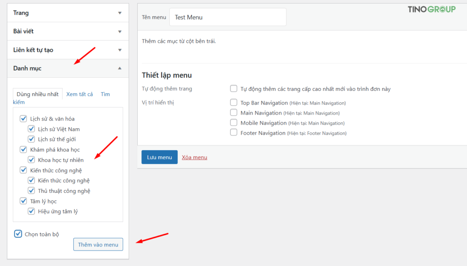Viewport: 467px width, 266px height.
Task: Toggle the Chọn toàn bộ checkbox
Action: pyautogui.click(x=18, y=234)
